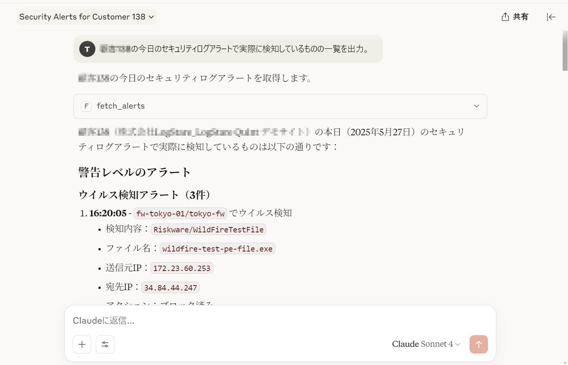Click the destination IP 34.84.44.247
Viewport: 568px width, 365px height.
coord(170,288)
